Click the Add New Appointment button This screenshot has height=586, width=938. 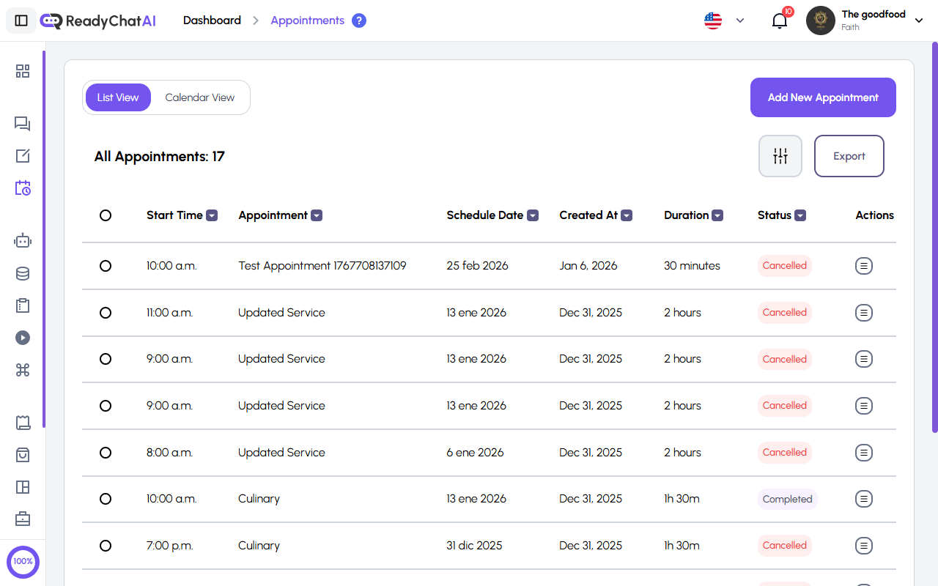(x=822, y=97)
